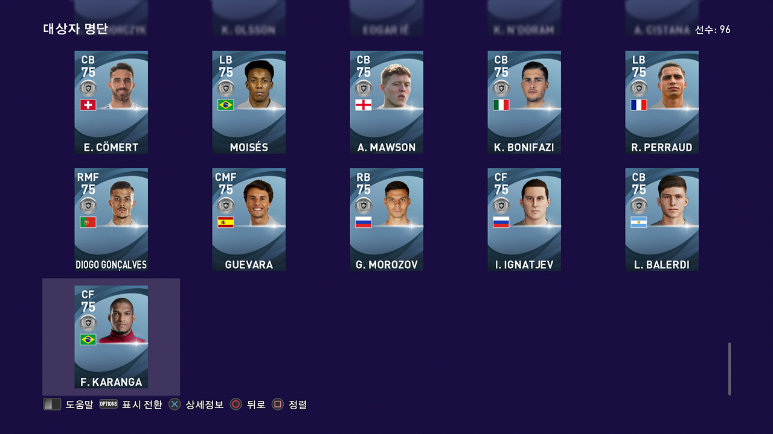
Task: Select the G. Morozov RB card
Action: click(386, 219)
